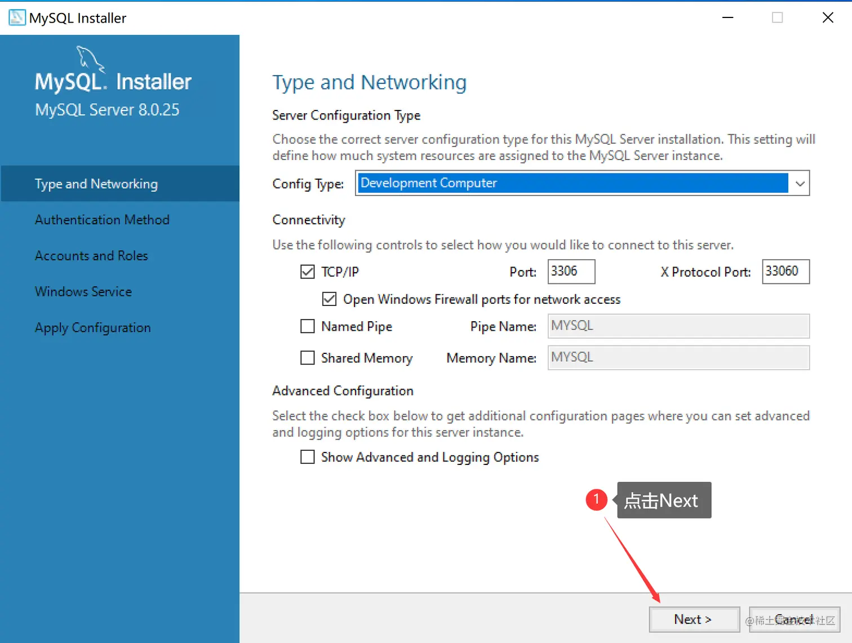Click the MySQL dolphin logo in sidebar
The image size is (852, 643).
click(90, 59)
